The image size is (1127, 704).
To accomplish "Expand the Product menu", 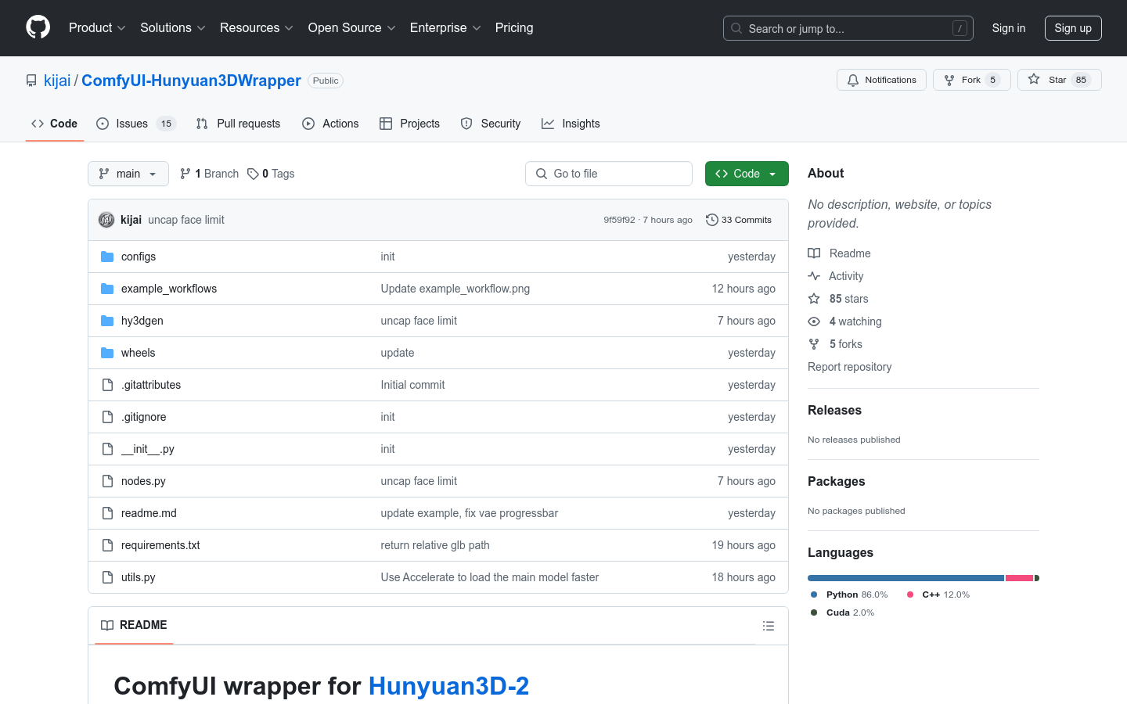I will tap(97, 28).
